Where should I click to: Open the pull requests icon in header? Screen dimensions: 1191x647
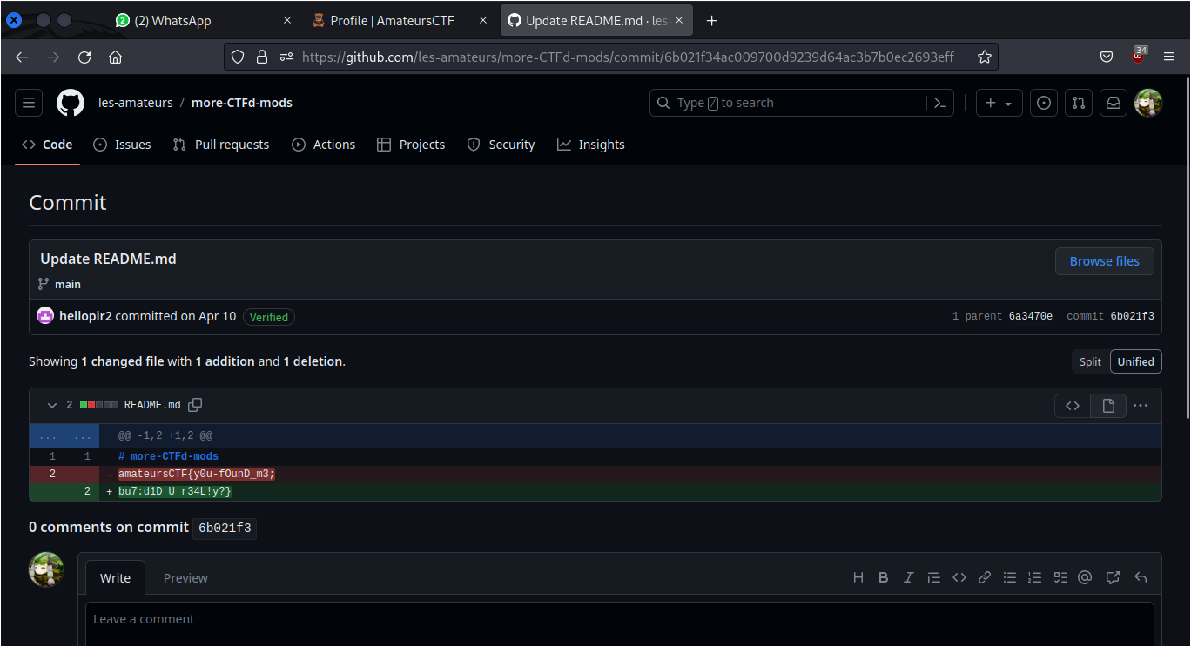pos(1079,103)
